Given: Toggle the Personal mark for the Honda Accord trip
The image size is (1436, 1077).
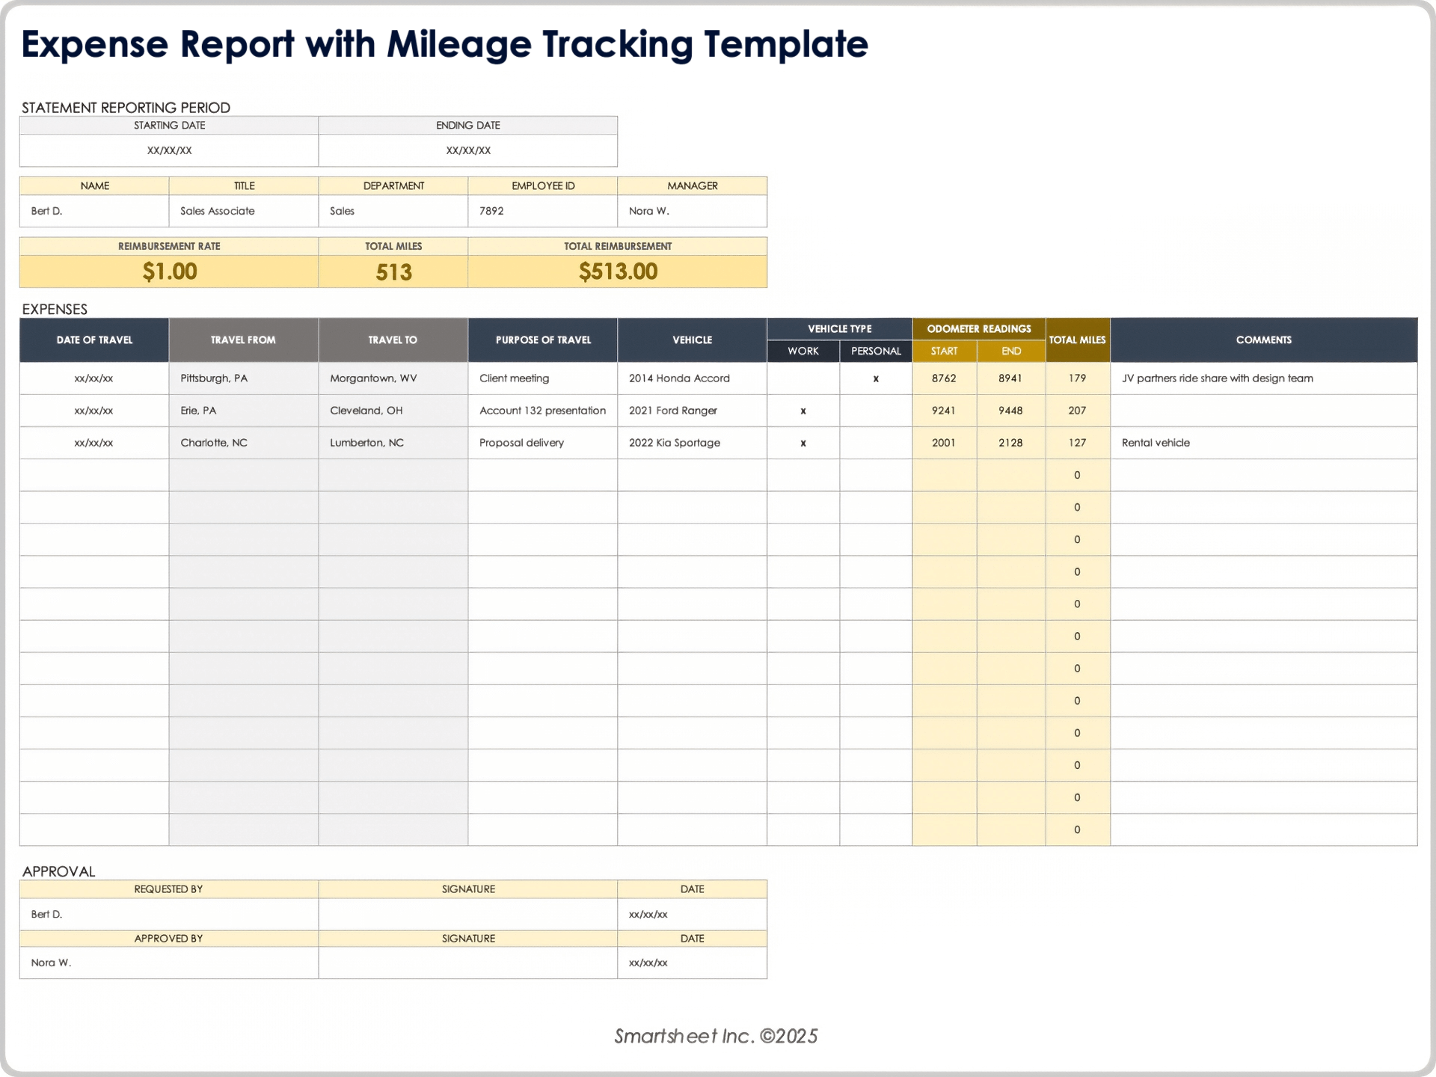Looking at the screenshot, I should (x=875, y=378).
